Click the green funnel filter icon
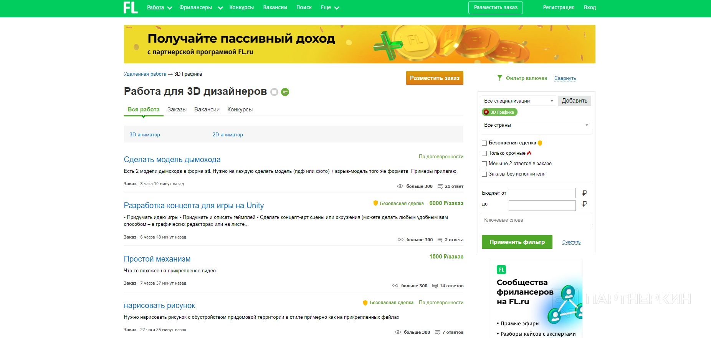 pyautogui.click(x=499, y=78)
